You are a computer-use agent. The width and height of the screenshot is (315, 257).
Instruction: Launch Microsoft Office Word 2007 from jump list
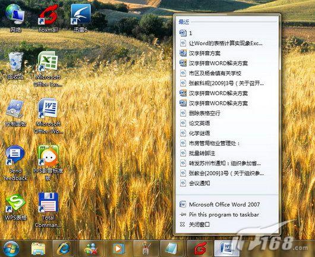(228, 205)
